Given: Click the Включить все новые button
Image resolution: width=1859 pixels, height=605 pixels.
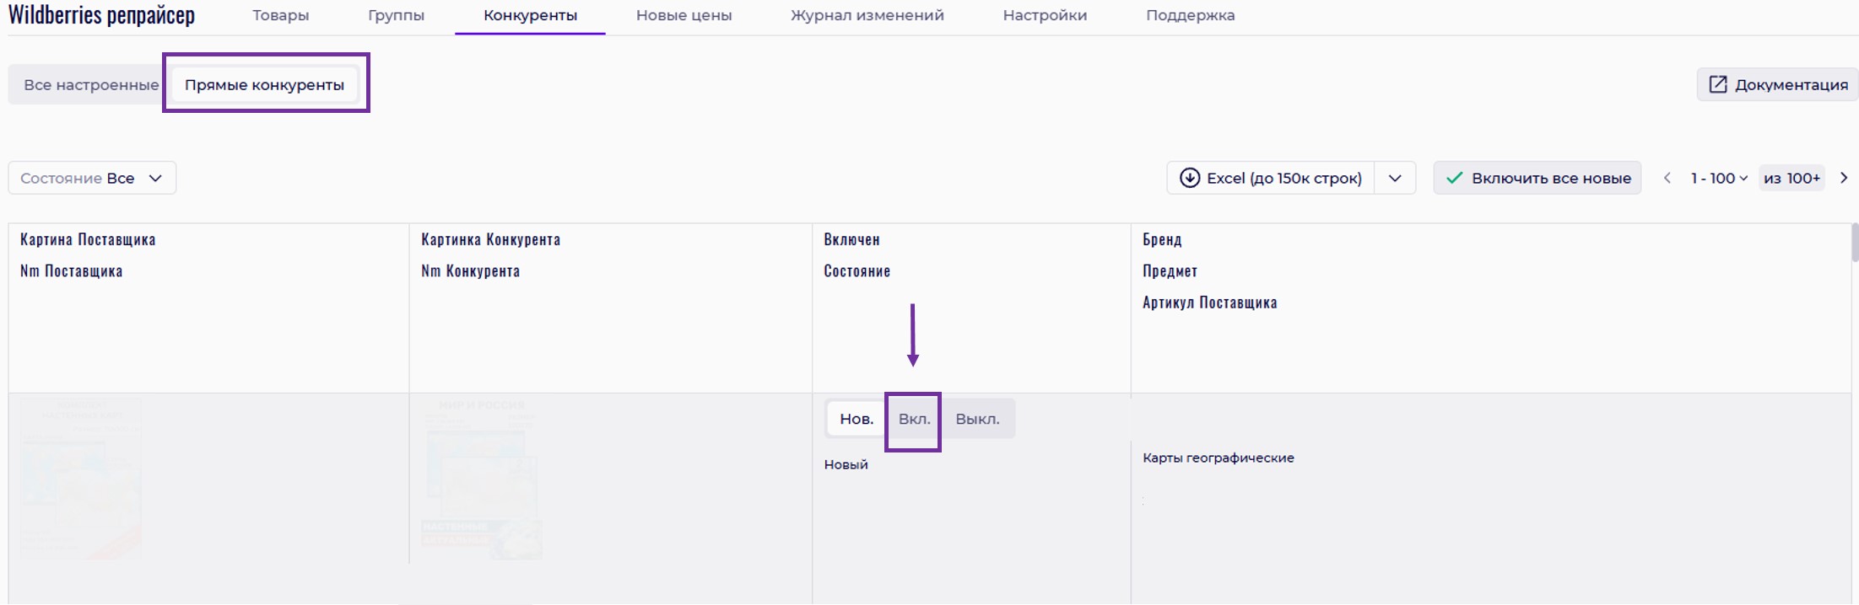Looking at the screenshot, I should click(1537, 178).
